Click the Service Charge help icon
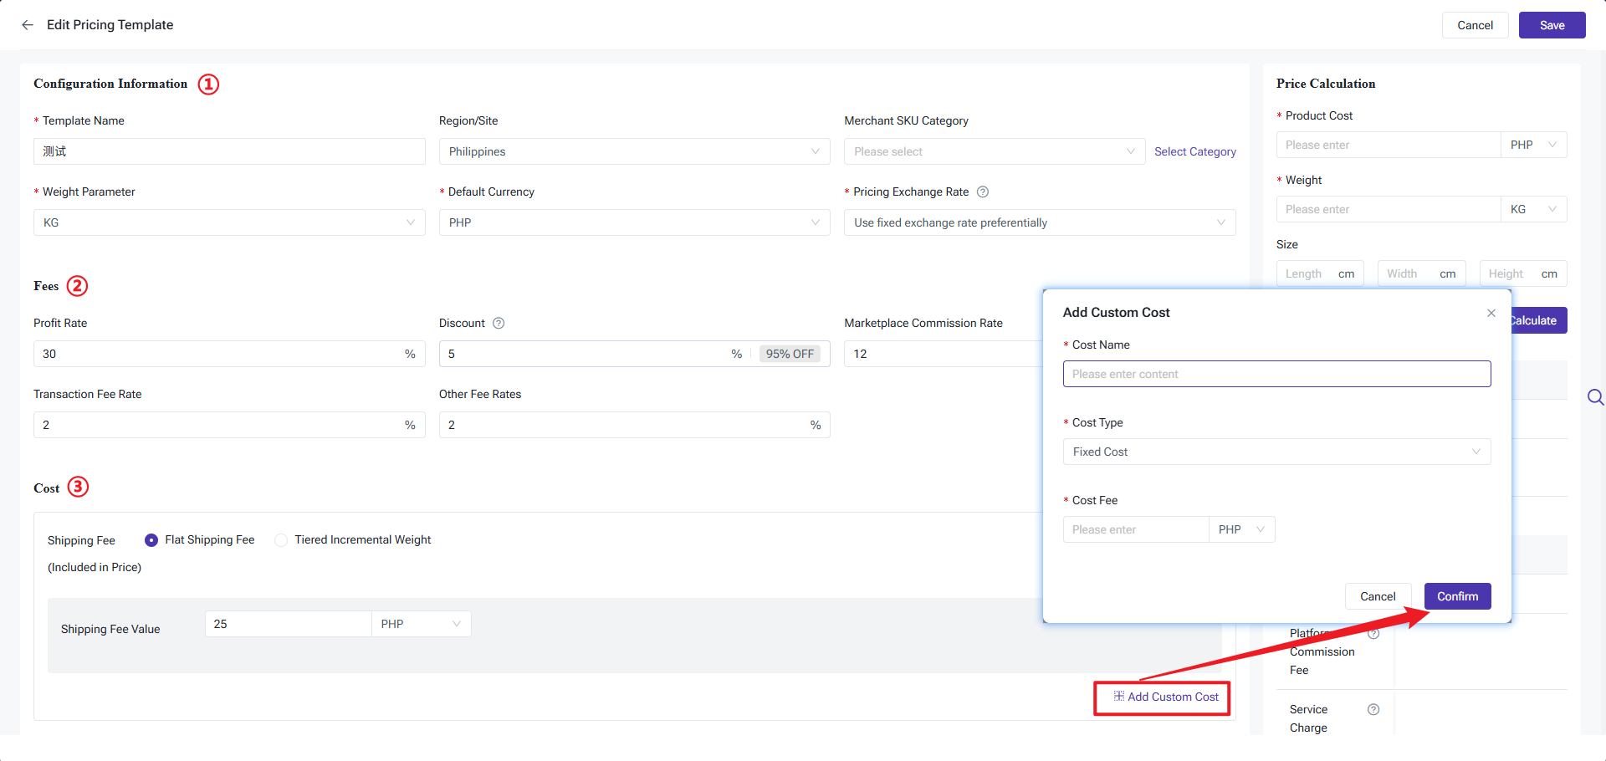The image size is (1606, 761). [1373, 709]
